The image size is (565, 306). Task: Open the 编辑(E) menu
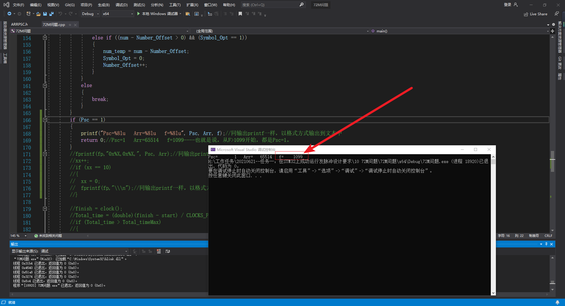[36, 5]
